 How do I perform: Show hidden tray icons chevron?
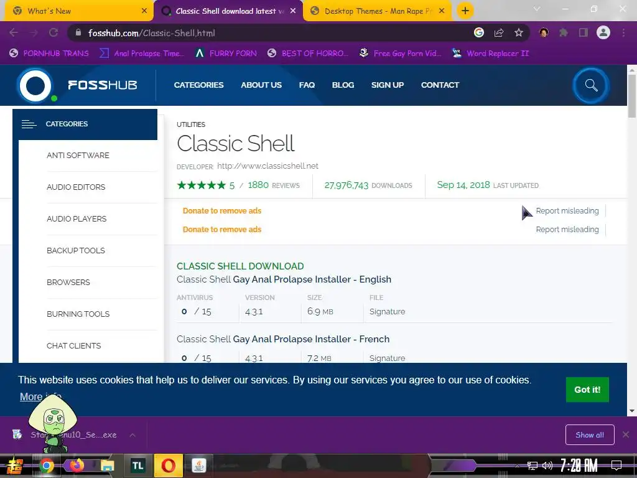(517, 466)
